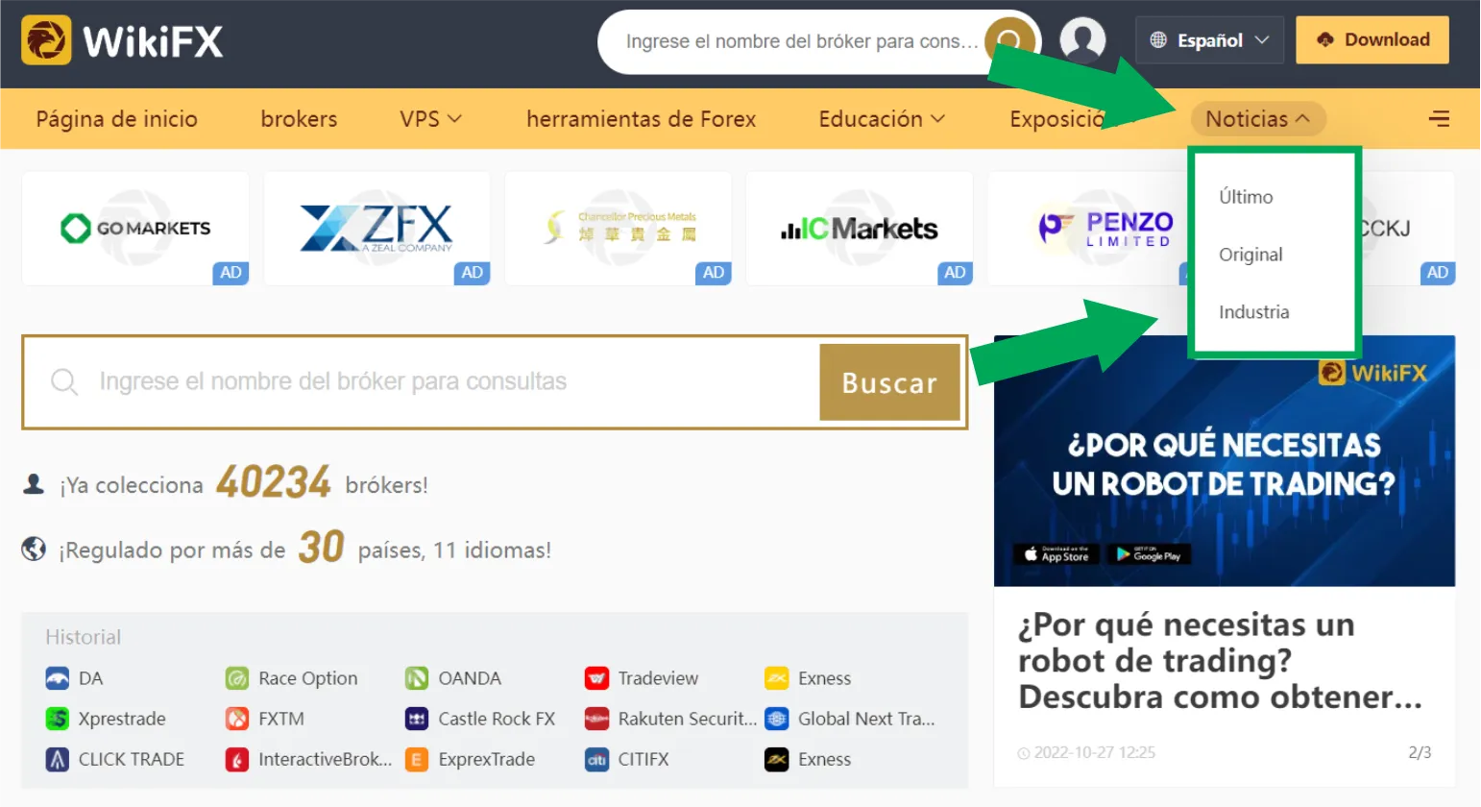
Task: Click the ZFX ad card
Action: click(x=376, y=229)
